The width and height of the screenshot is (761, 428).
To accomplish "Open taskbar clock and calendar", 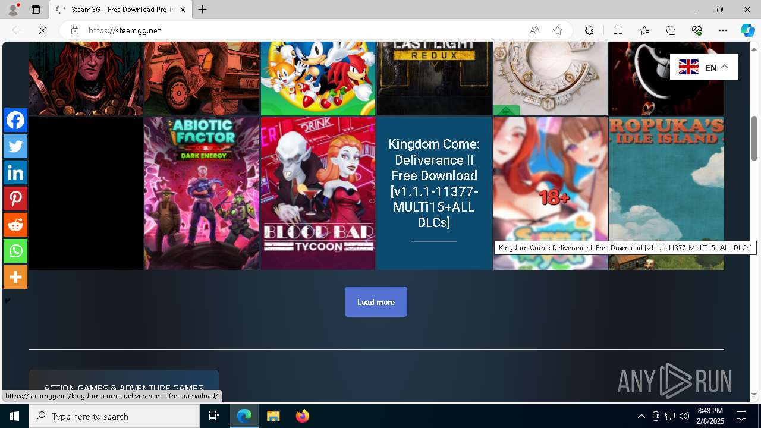I will coord(710,416).
